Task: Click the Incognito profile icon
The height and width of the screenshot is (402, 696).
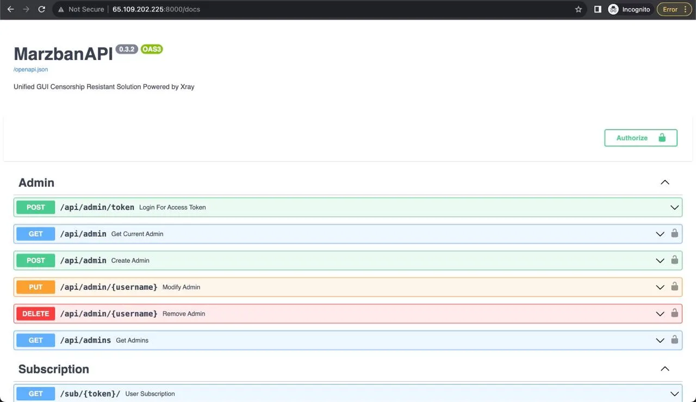Action: click(613, 9)
